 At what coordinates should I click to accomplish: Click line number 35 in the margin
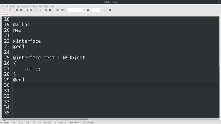pyautogui.click(x=7, y=113)
